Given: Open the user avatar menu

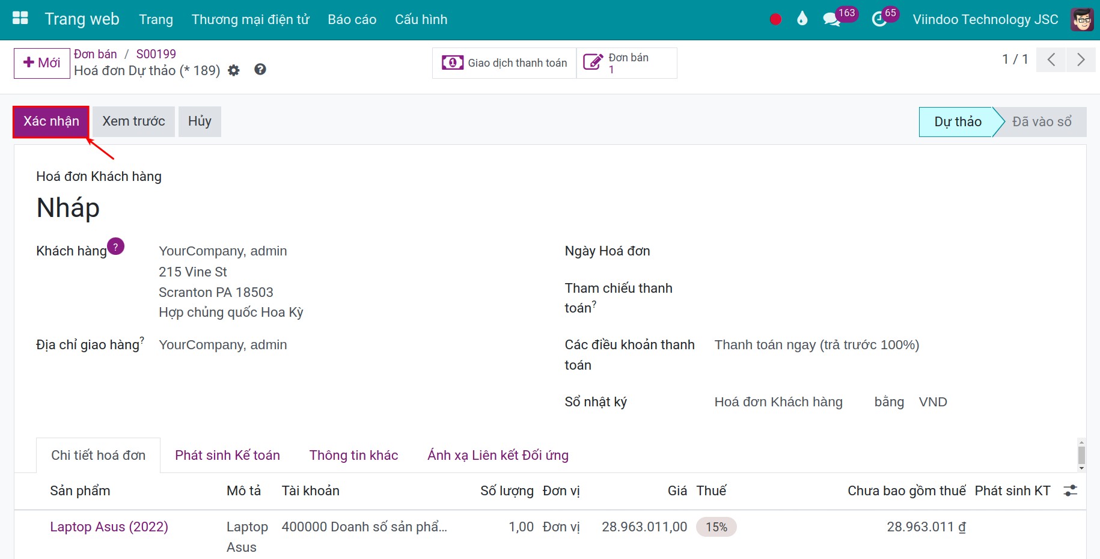Looking at the screenshot, I should [1082, 19].
